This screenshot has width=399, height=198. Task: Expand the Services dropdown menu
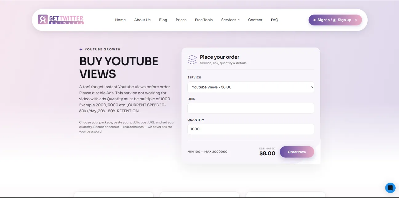230,20
